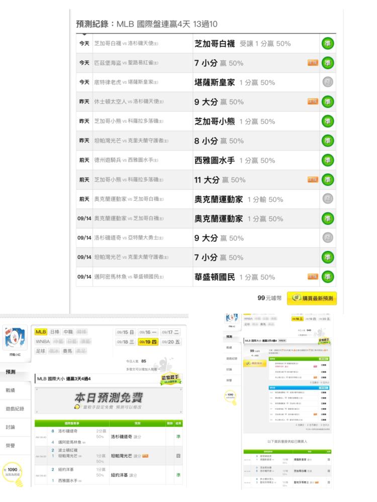Open the 討論 sidebar section
The height and width of the screenshot is (502, 377).
(16, 427)
